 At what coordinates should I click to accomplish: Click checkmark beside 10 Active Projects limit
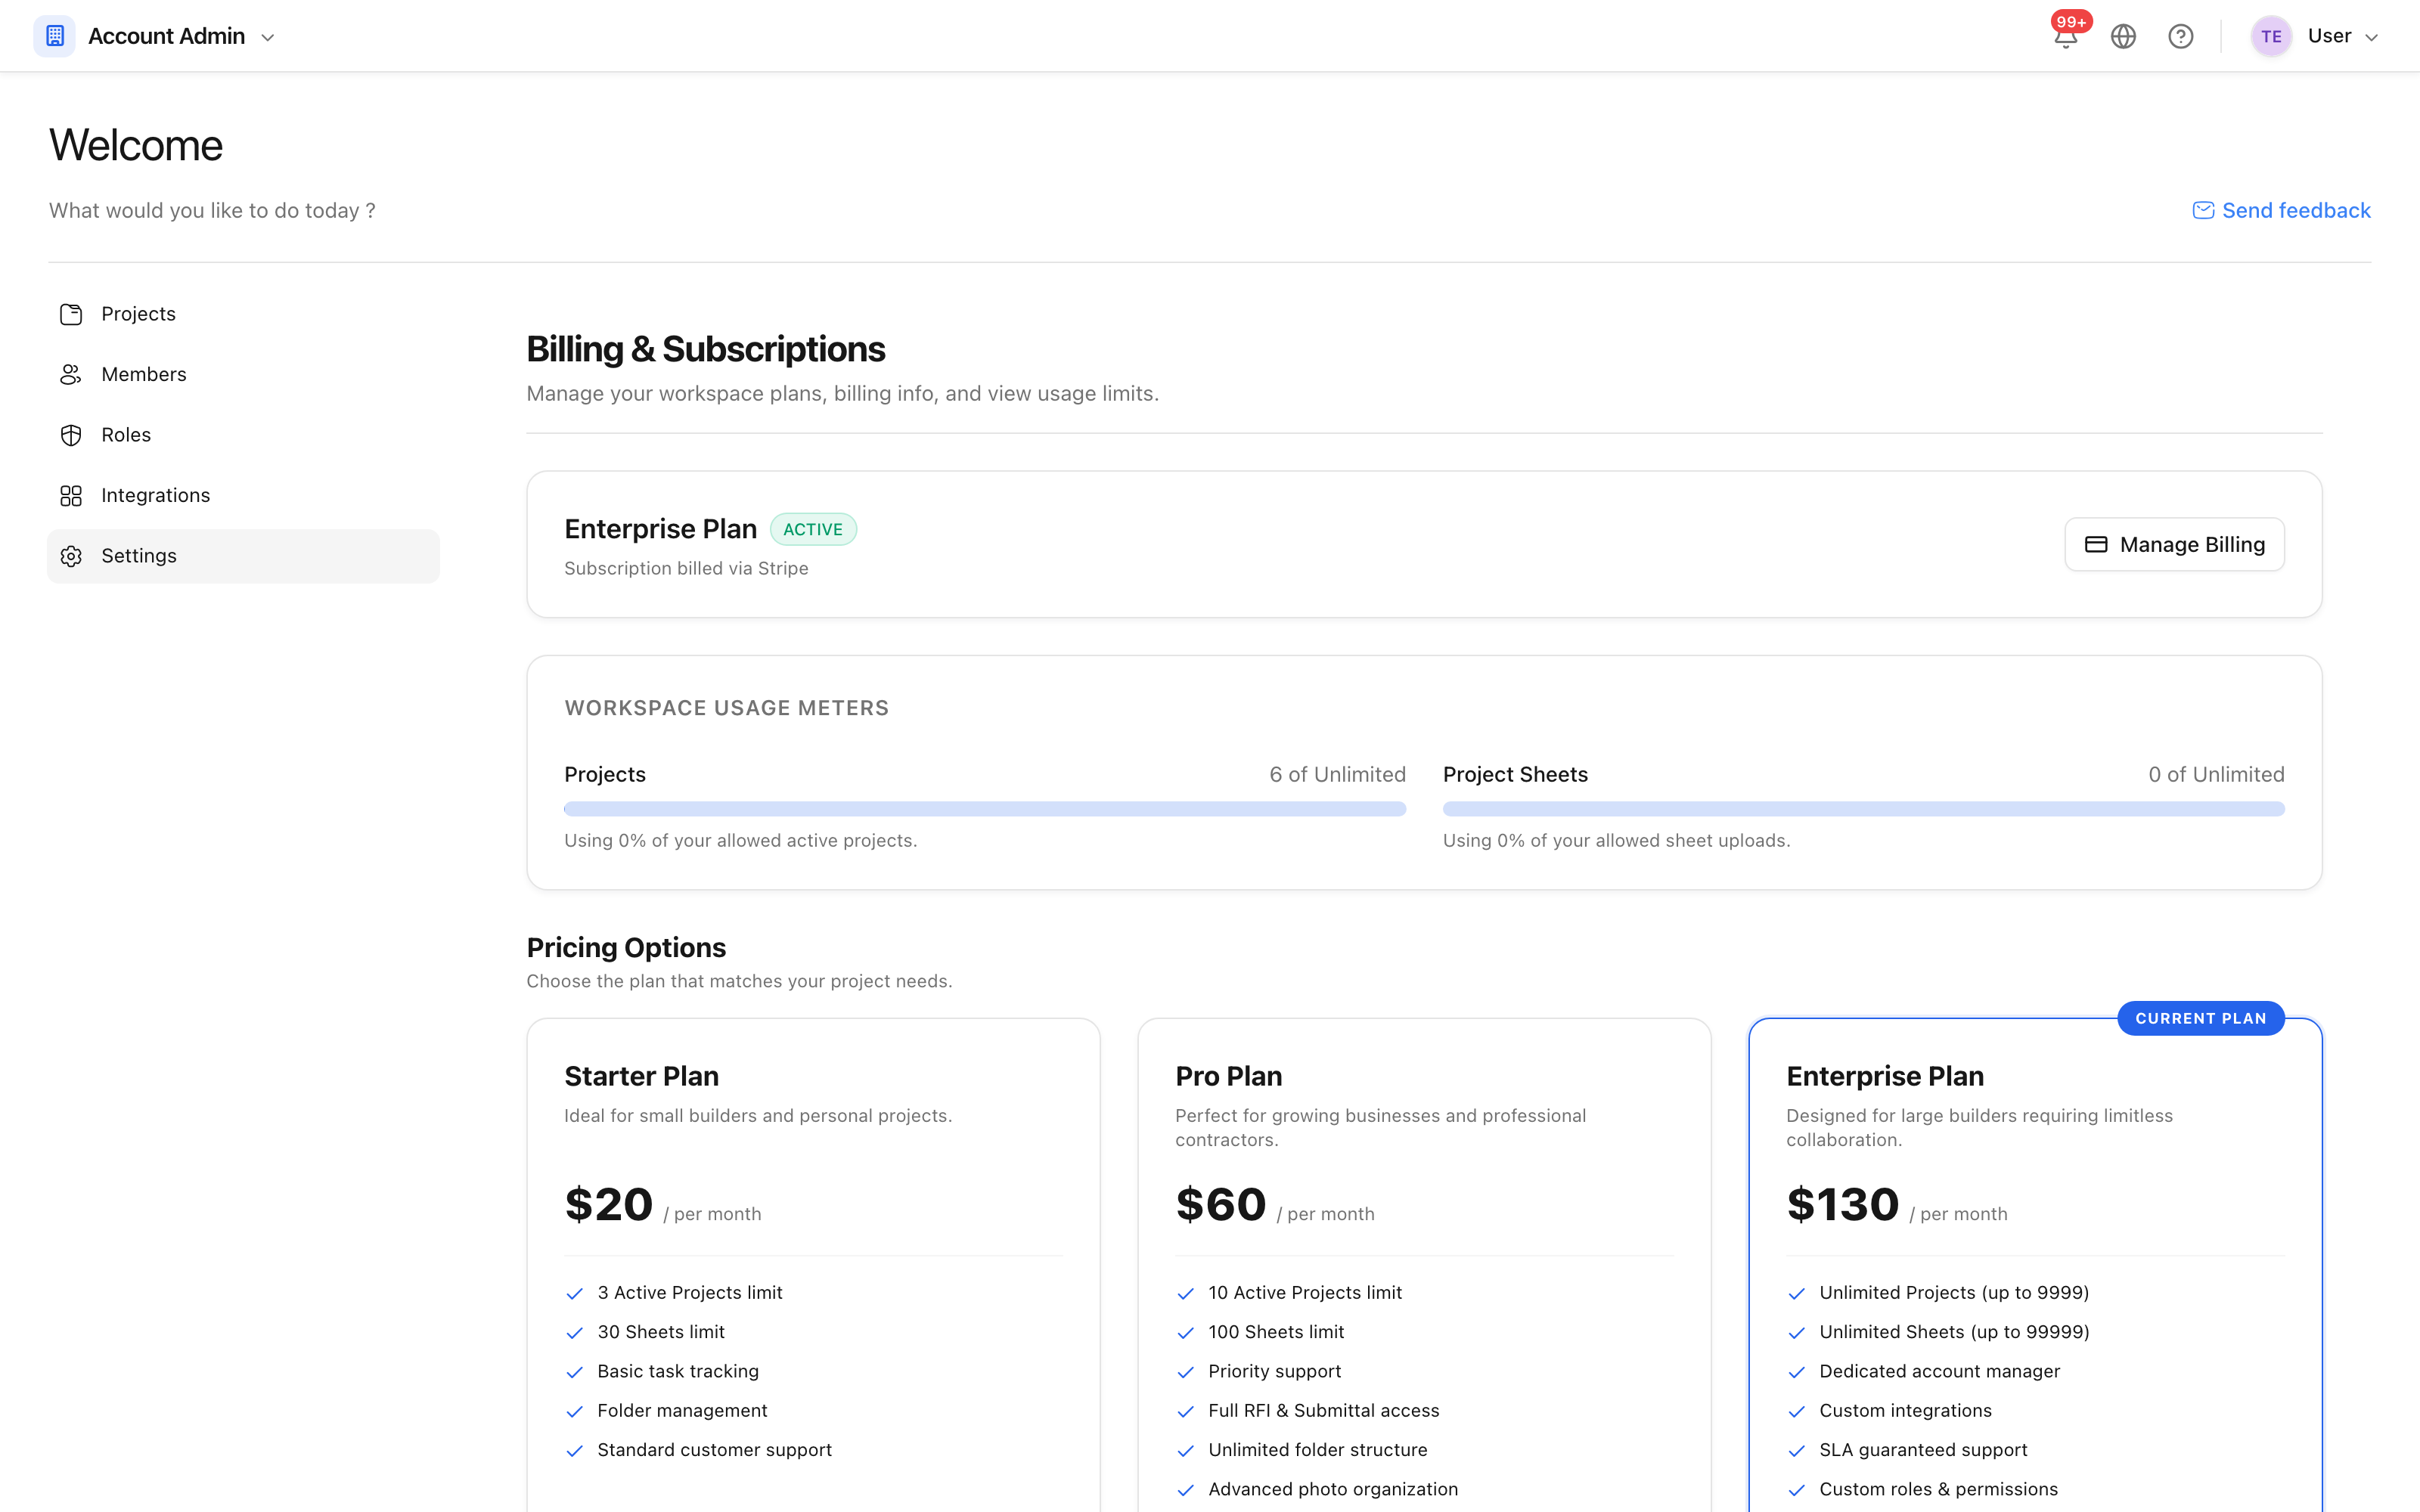pyautogui.click(x=1185, y=1294)
